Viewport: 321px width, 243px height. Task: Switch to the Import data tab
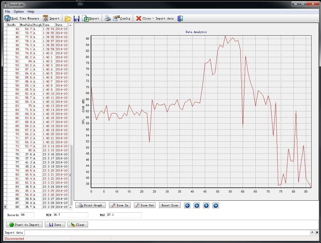click(14, 232)
